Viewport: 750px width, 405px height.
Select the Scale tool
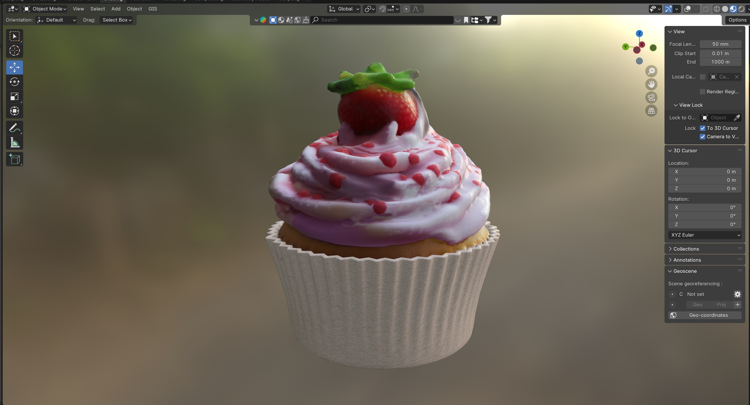(14, 97)
